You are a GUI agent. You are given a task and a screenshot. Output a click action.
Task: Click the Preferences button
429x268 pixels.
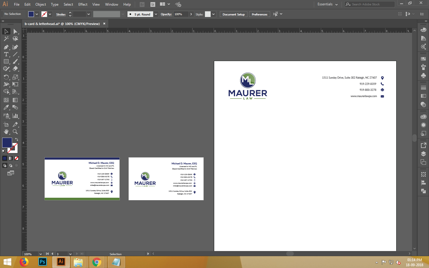(259, 14)
